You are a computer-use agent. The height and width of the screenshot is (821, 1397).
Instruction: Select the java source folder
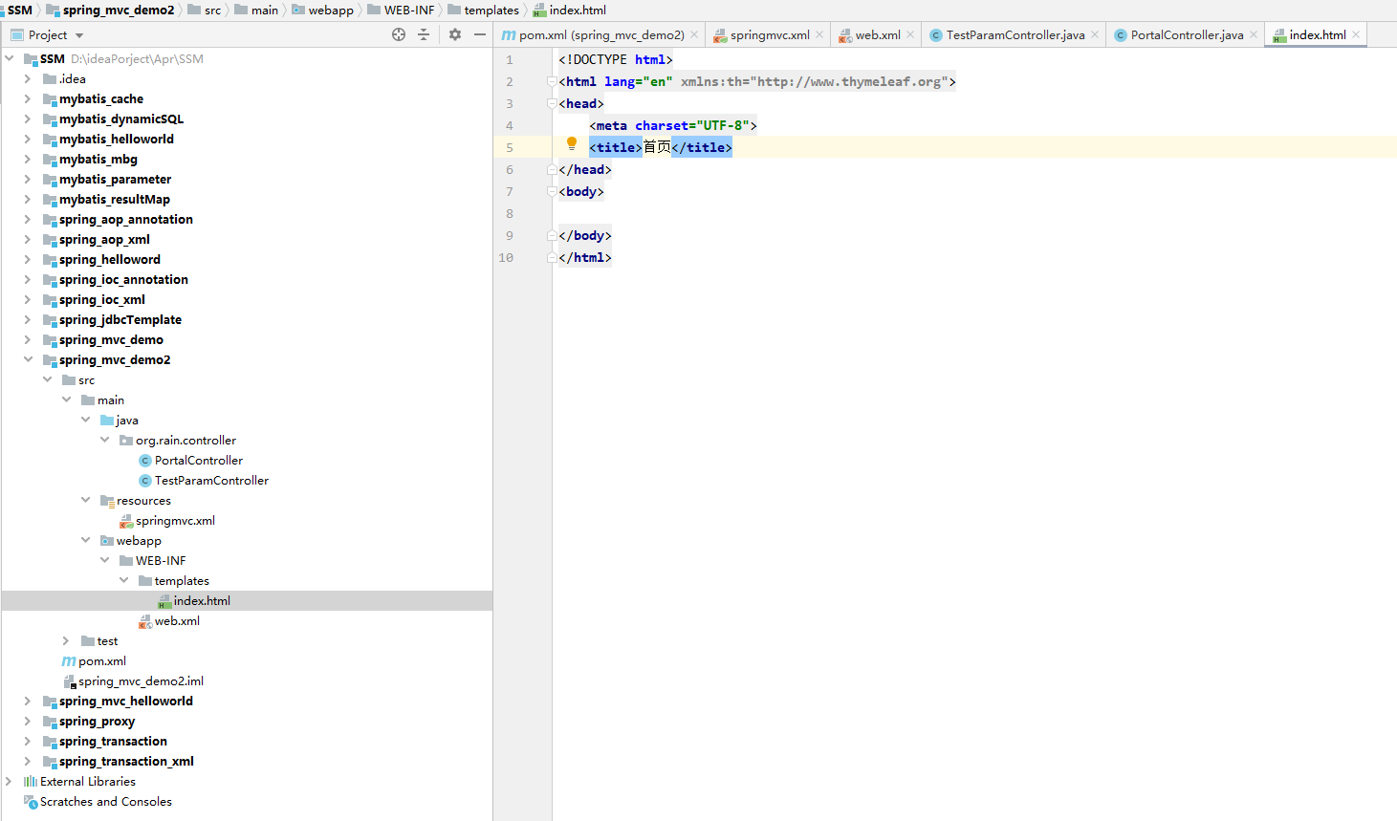(x=127, y=420)
